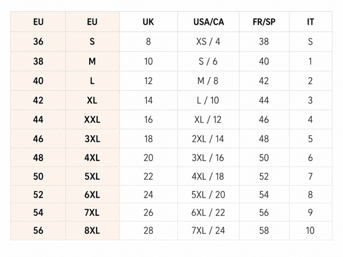Select EU size 36 cell
Image resolution: width=343 pixels, height=257 pixels.
click(38, 42)
